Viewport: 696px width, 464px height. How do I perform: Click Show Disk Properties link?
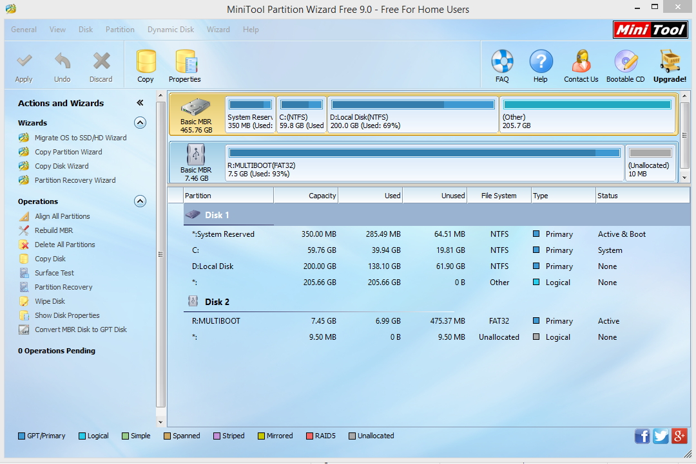tap(67, 315)
